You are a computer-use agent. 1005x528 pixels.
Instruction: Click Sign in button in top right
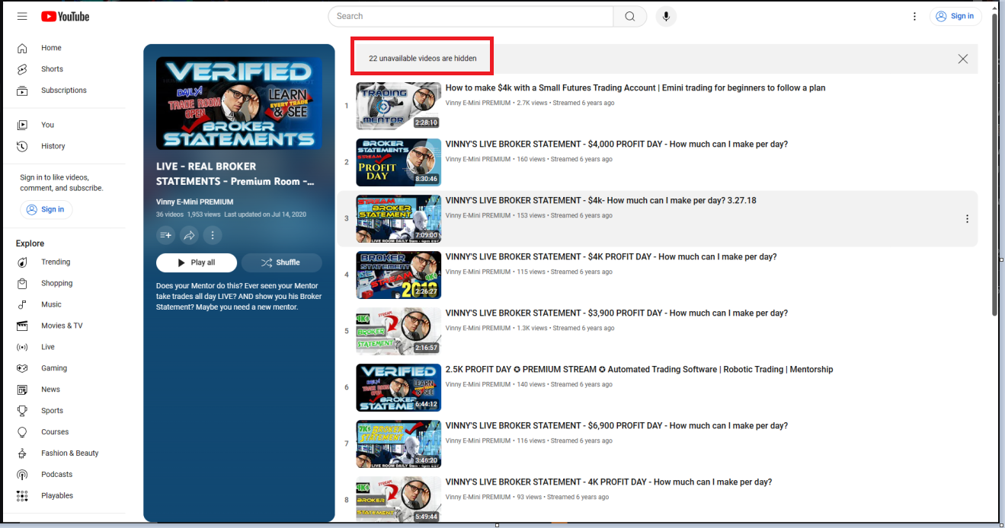click(x=955, y=16)
